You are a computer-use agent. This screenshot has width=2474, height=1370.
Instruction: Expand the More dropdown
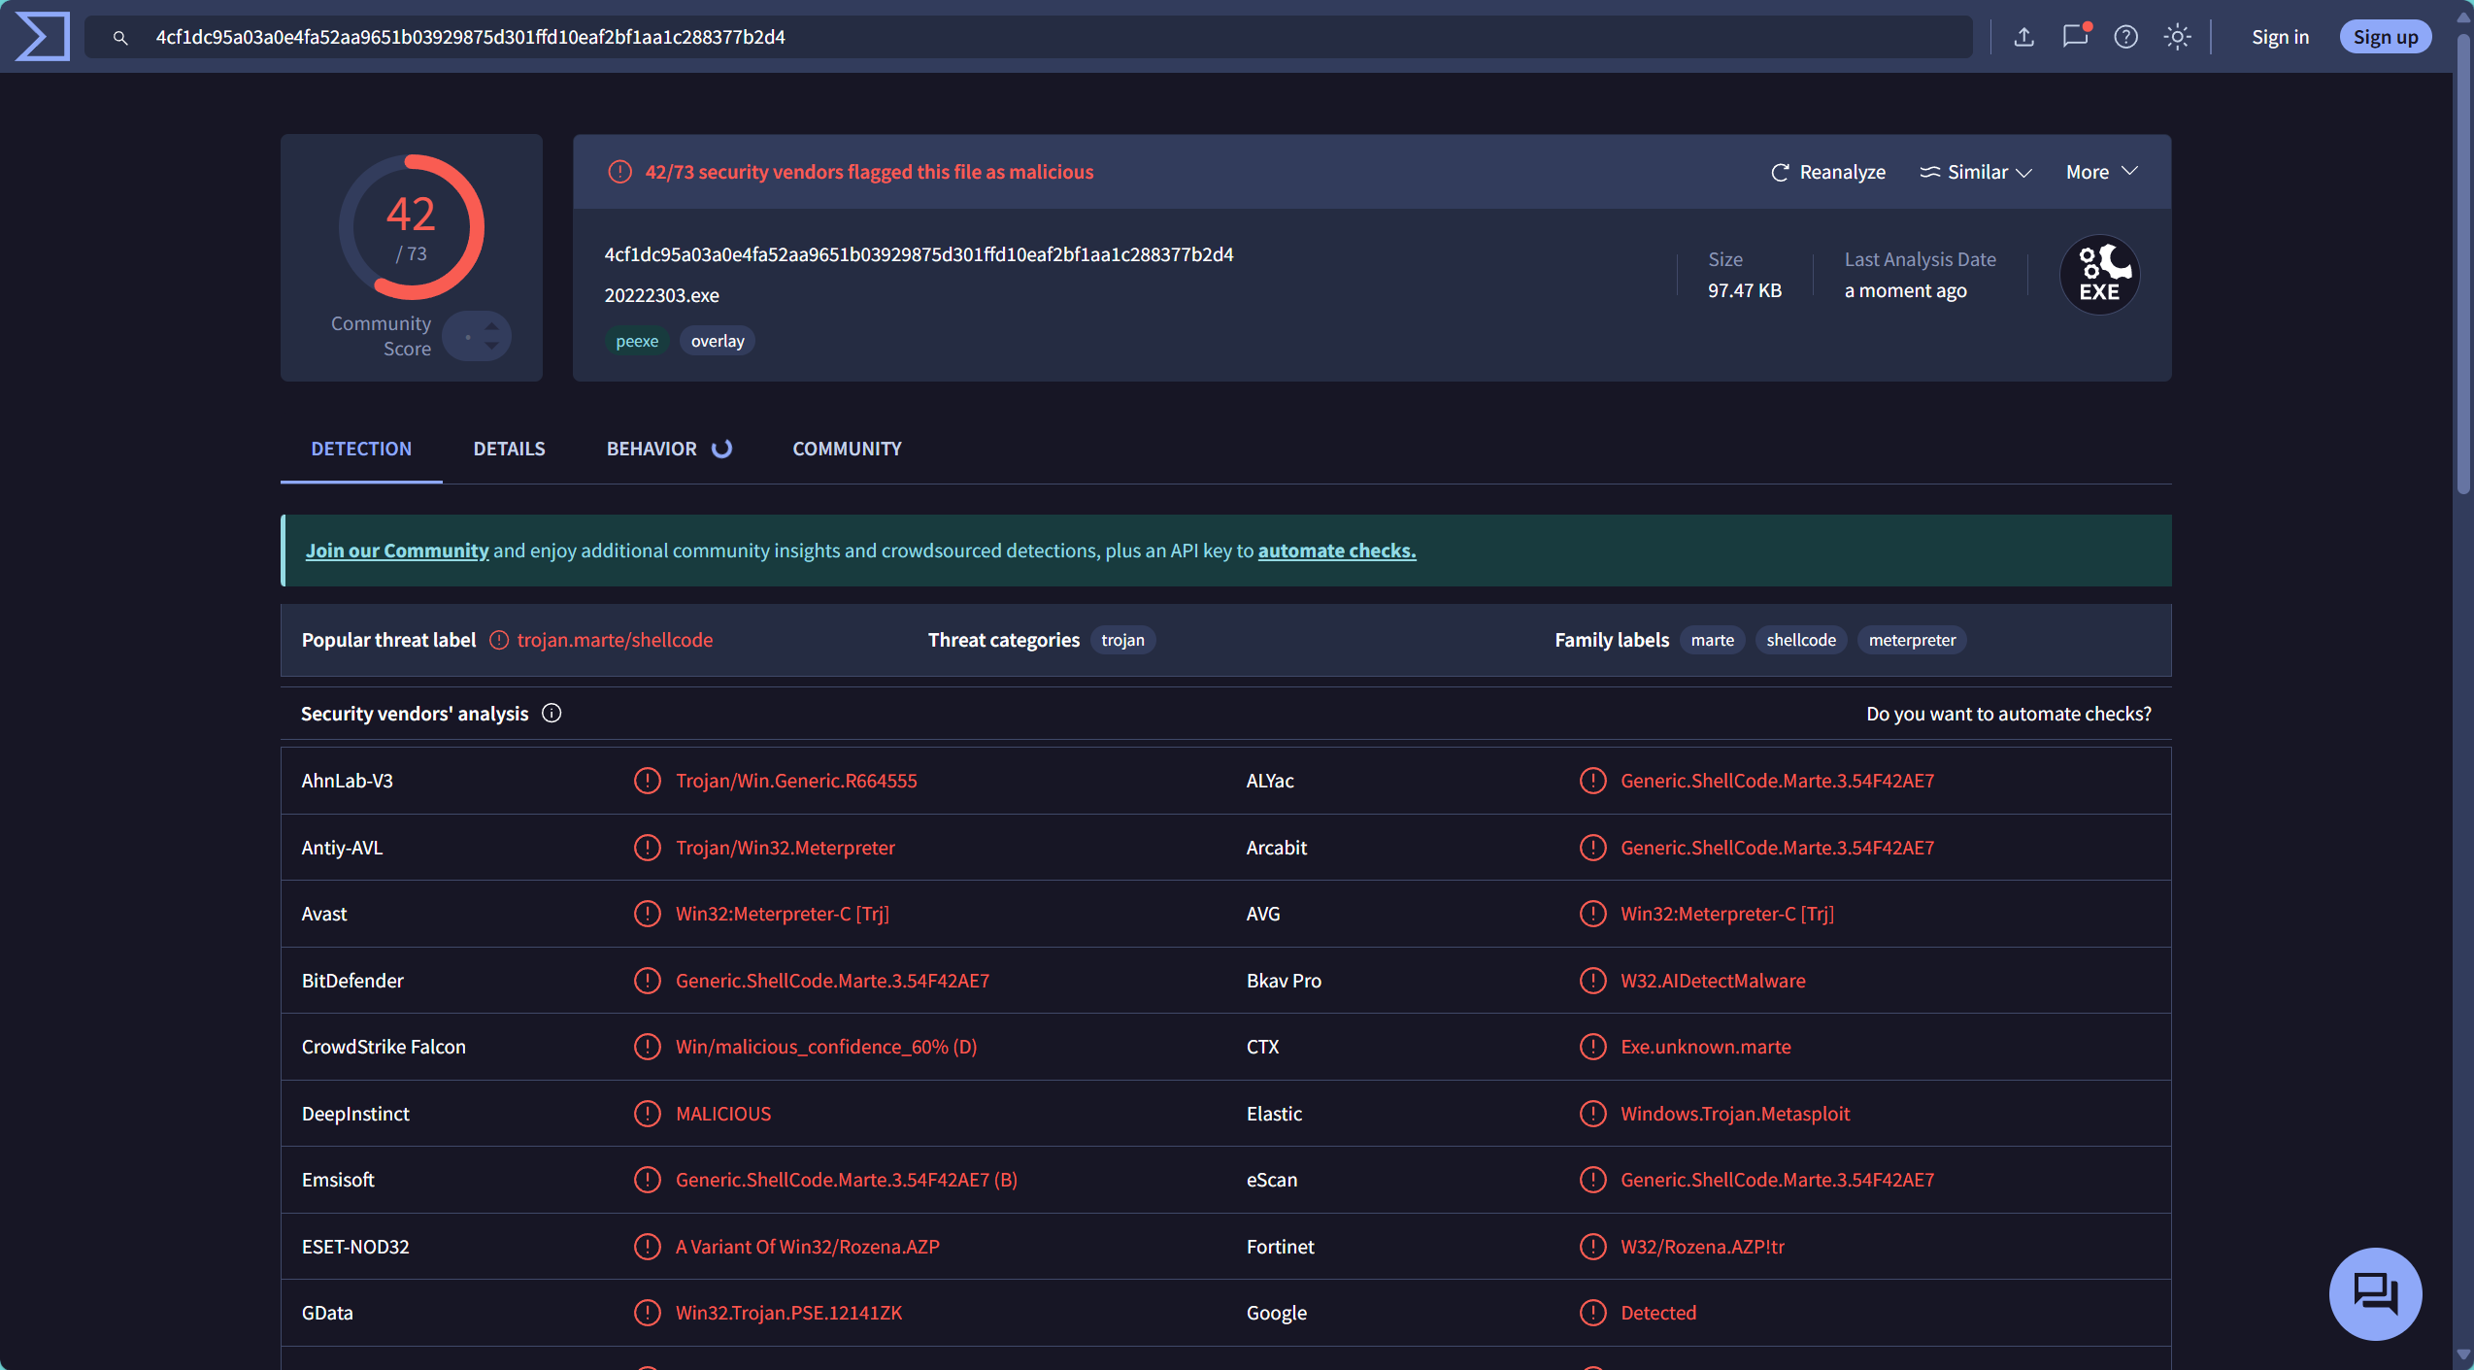2102,172
